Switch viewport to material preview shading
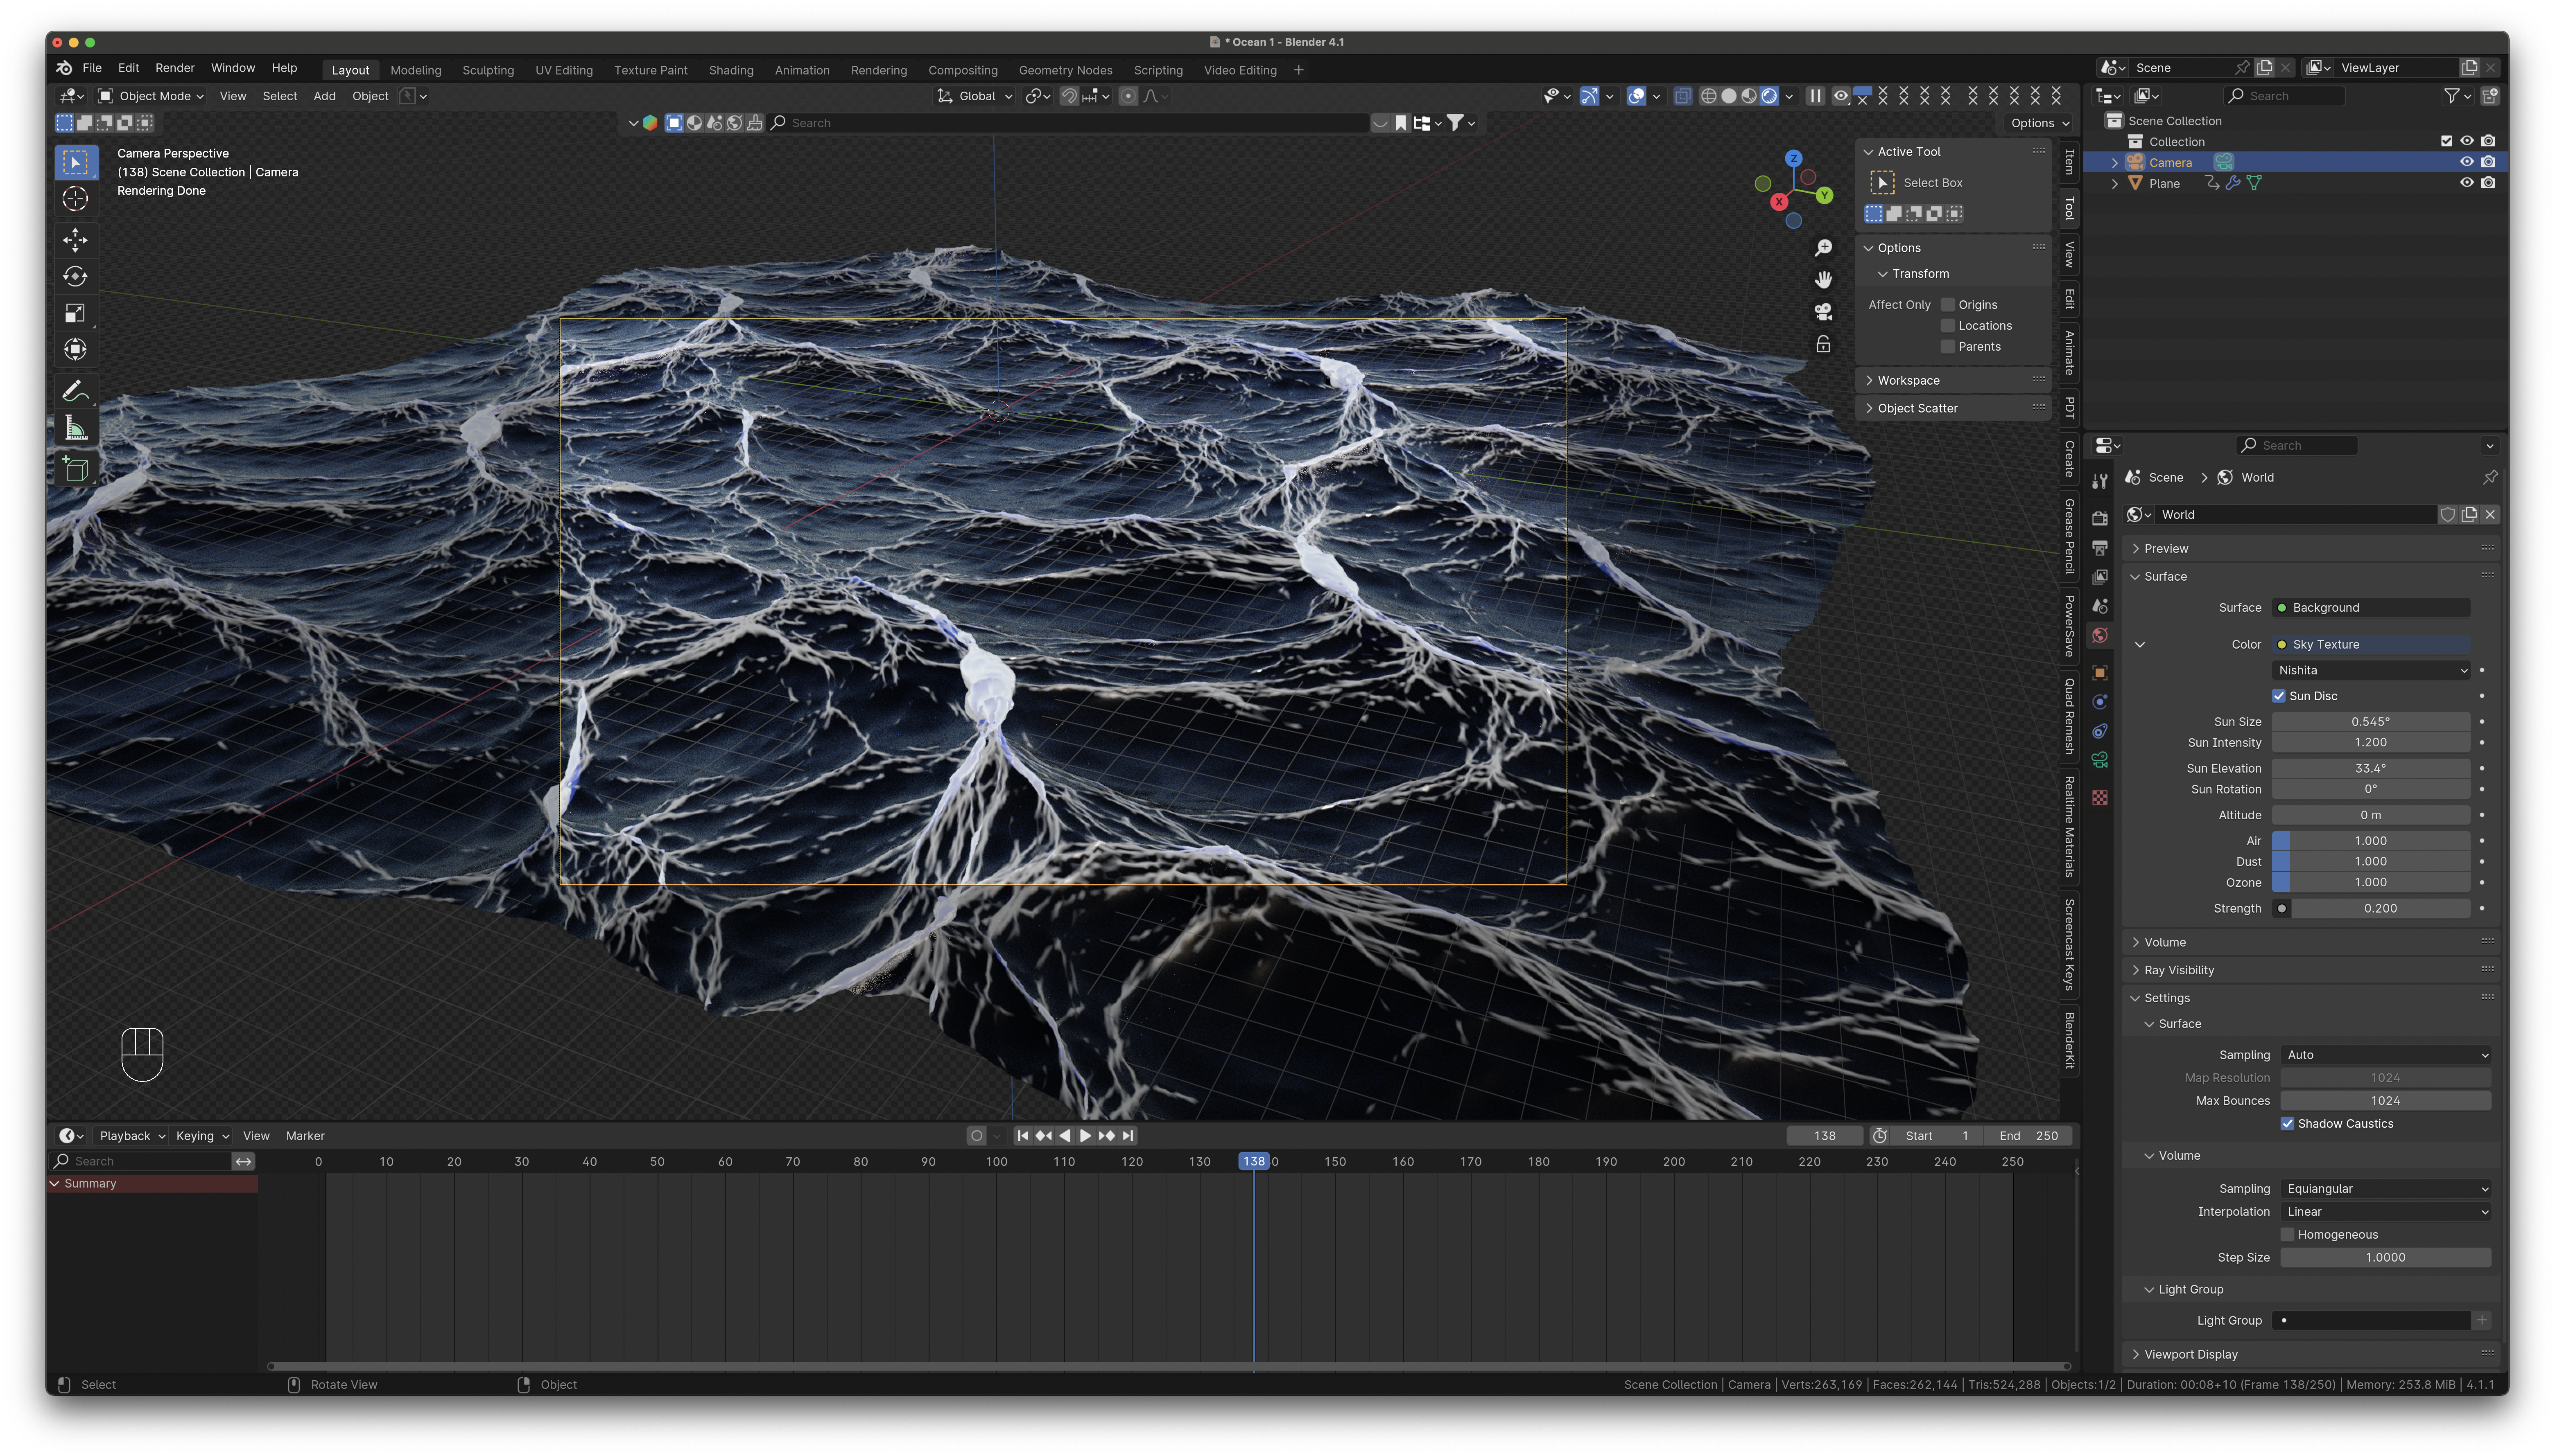Viewport: 2555px width, 1456px height. [1749, 96]
